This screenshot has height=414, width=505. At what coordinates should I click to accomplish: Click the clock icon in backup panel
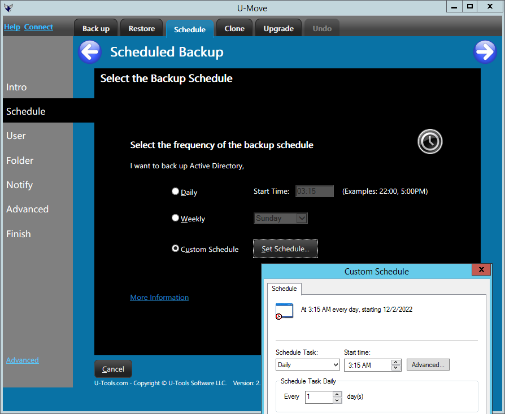tap(430, 141)
